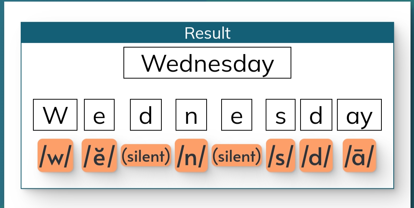The image size is (414, 208).
Task: Click the second (silent) tile under letter e
Action: [237, 156]
